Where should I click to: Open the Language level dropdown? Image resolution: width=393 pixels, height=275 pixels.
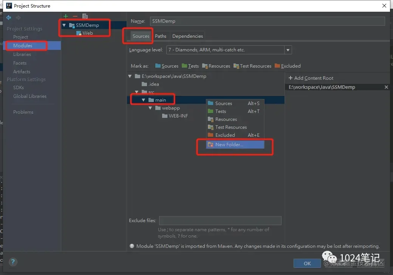tap(288, 50)
